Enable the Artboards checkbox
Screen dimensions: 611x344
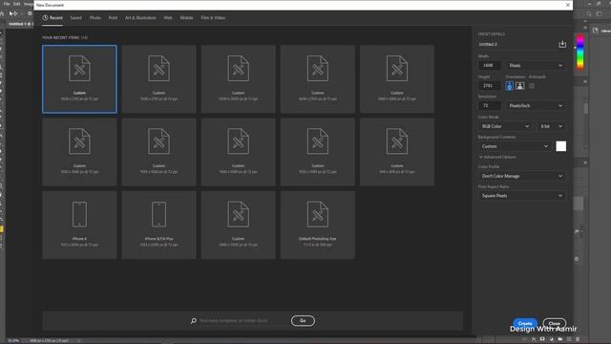[x=532, y=86]
